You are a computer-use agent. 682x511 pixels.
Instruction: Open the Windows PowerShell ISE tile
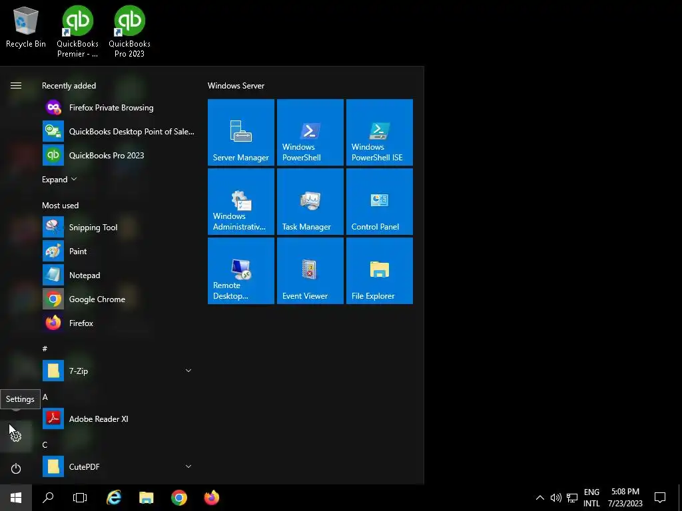pyautogui.click(x=379, y=132)
